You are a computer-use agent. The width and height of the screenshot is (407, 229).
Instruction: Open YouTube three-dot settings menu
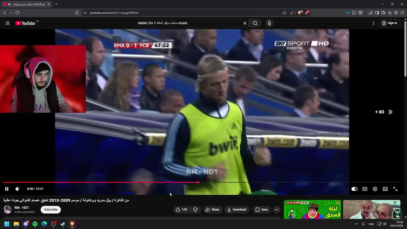pyautogui.click(x=374, y=23)
